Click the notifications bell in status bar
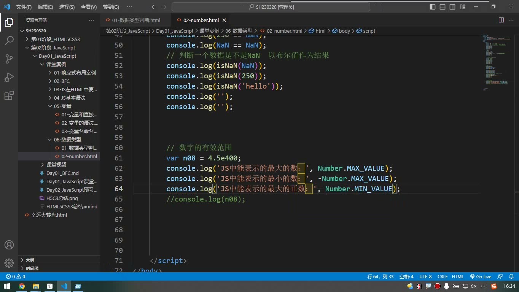The width and height of the screenshot is (519, 292). (x=511, y=277)
